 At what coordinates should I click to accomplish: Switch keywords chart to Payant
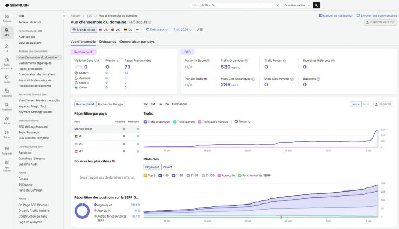167,167
